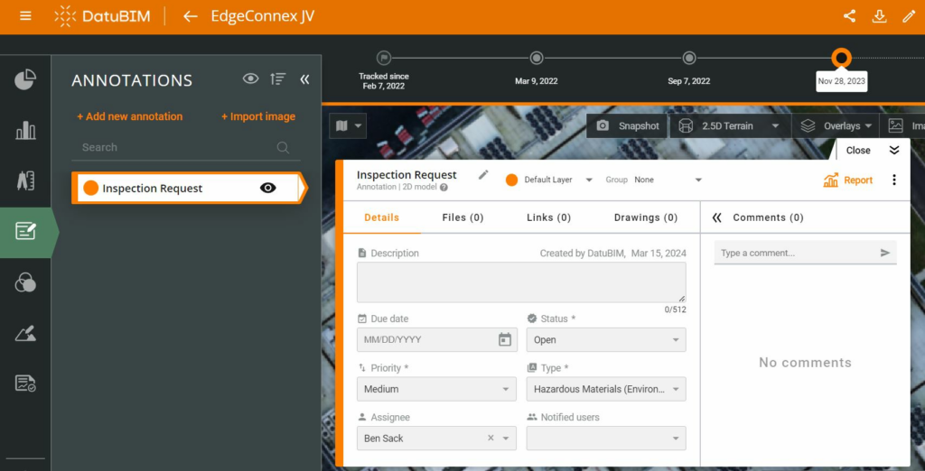Screen dimensions: 925x471
Task: Open the Type dropdown showing Hazardous Materials
Action: (606, 389)
